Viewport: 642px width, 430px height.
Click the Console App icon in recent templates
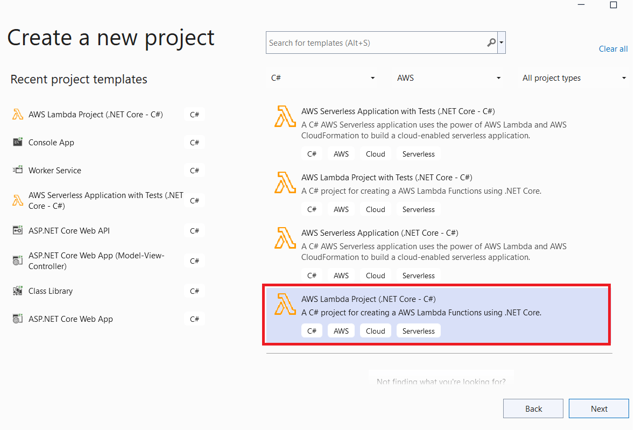coord(17,142)
